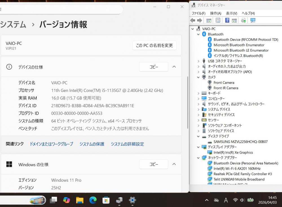Screen dimensions: 282x207
Task: Select Intel(R) Iris(R) Xe Graphics adapter
Action: pos(233,152)
